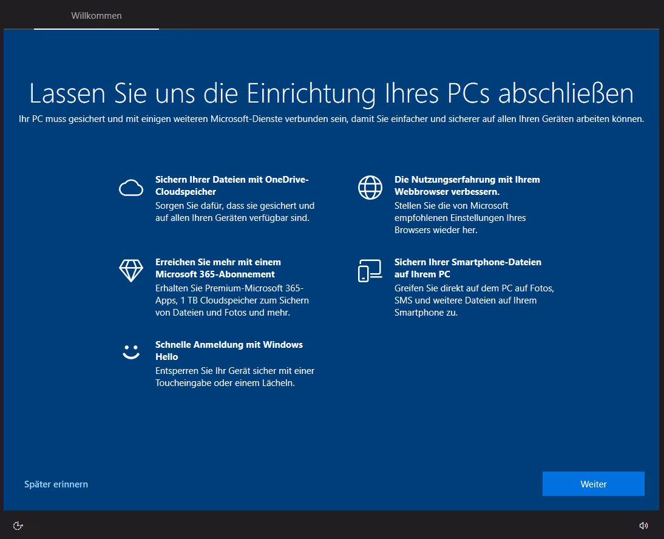Click the text Sorgen Sie dafür, dass sie gesichert

click(x=235, y=212)
